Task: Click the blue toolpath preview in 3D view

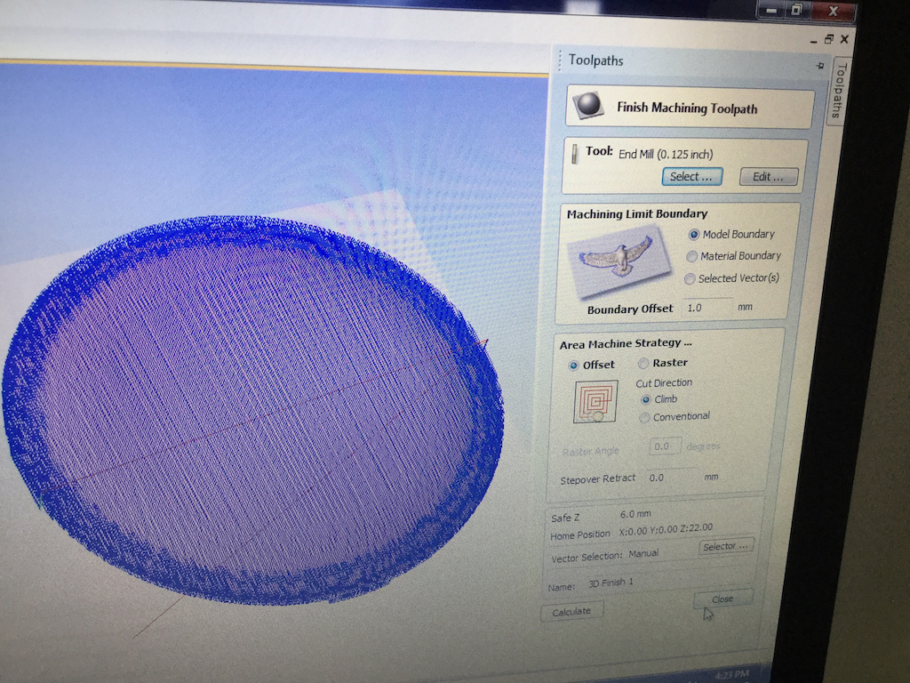Action: [252, 410]
